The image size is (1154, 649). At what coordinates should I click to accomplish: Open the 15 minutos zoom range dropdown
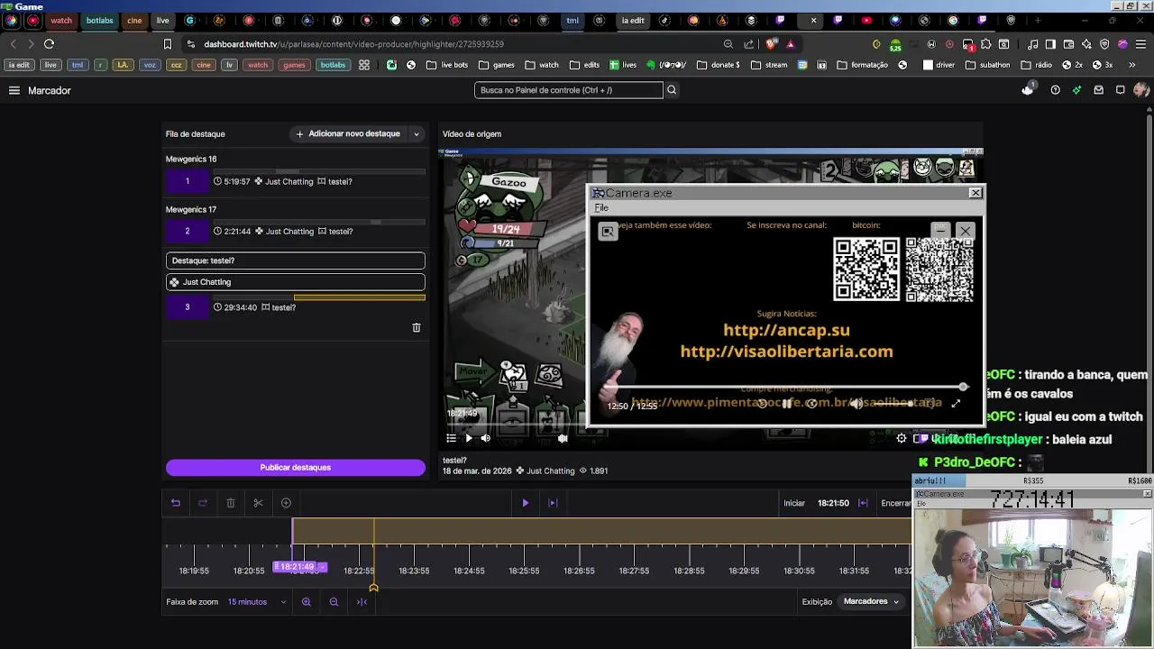coord(257,602)
